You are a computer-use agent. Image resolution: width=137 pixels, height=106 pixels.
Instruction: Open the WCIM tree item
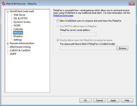coord(17,26)
